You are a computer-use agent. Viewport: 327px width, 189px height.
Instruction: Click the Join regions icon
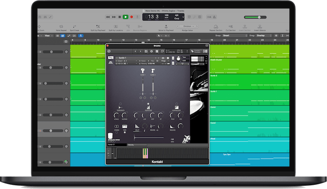coord(128,27)
